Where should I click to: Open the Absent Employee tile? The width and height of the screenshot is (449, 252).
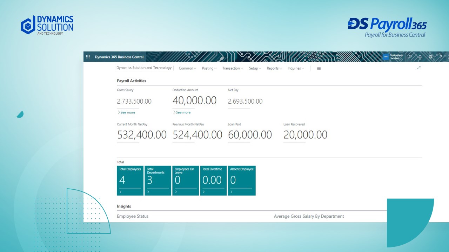pos(242,181)
